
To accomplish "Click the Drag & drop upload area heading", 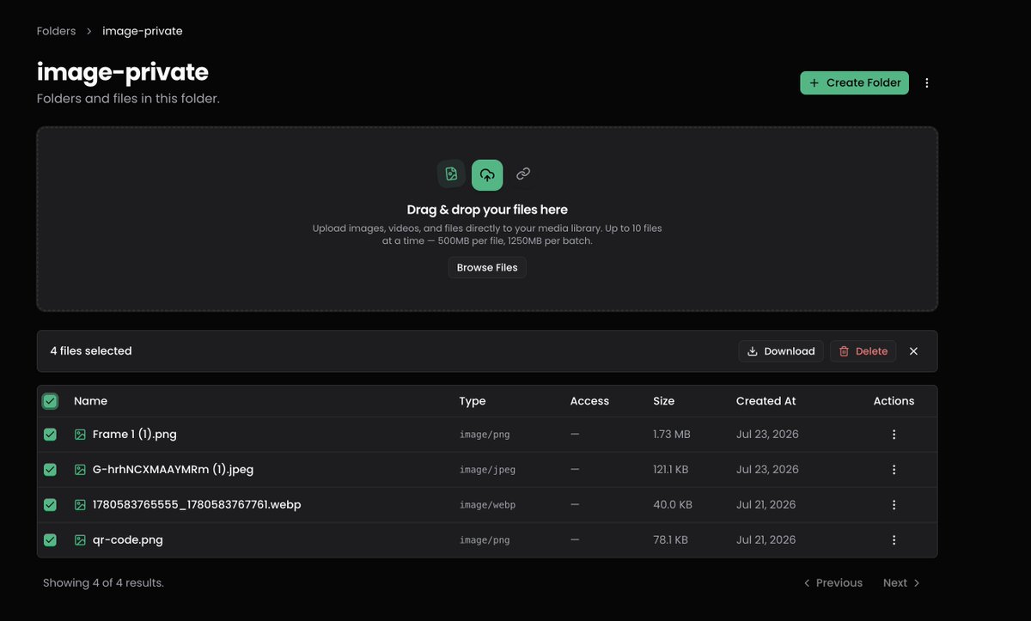I will pos(487,210).
